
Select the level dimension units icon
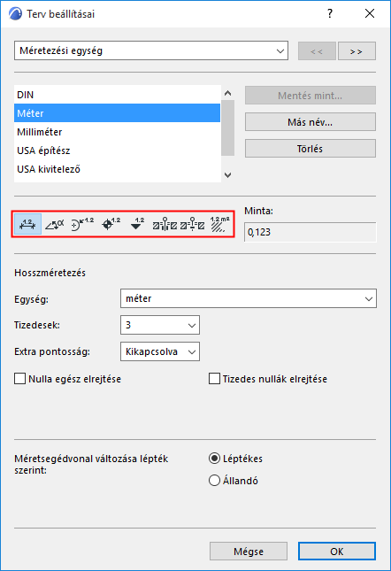click(x=111, y=224)
